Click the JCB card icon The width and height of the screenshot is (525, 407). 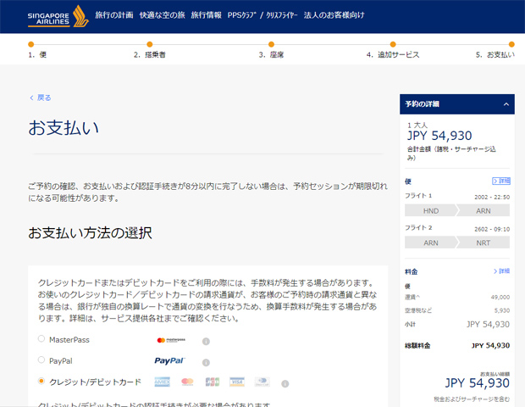pyautogui.click(x=212, y=382)
